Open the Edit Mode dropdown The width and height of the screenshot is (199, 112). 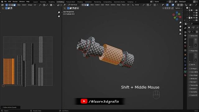74,5
